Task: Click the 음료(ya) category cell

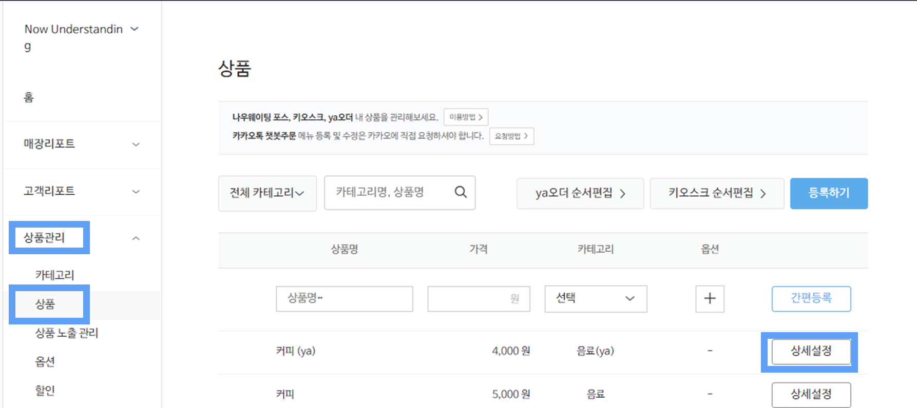Action: click(x=595, y=351)
